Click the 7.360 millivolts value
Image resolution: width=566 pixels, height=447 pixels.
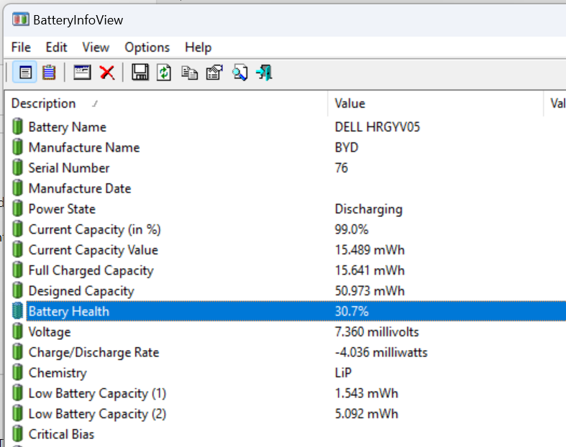pos(377,331)
